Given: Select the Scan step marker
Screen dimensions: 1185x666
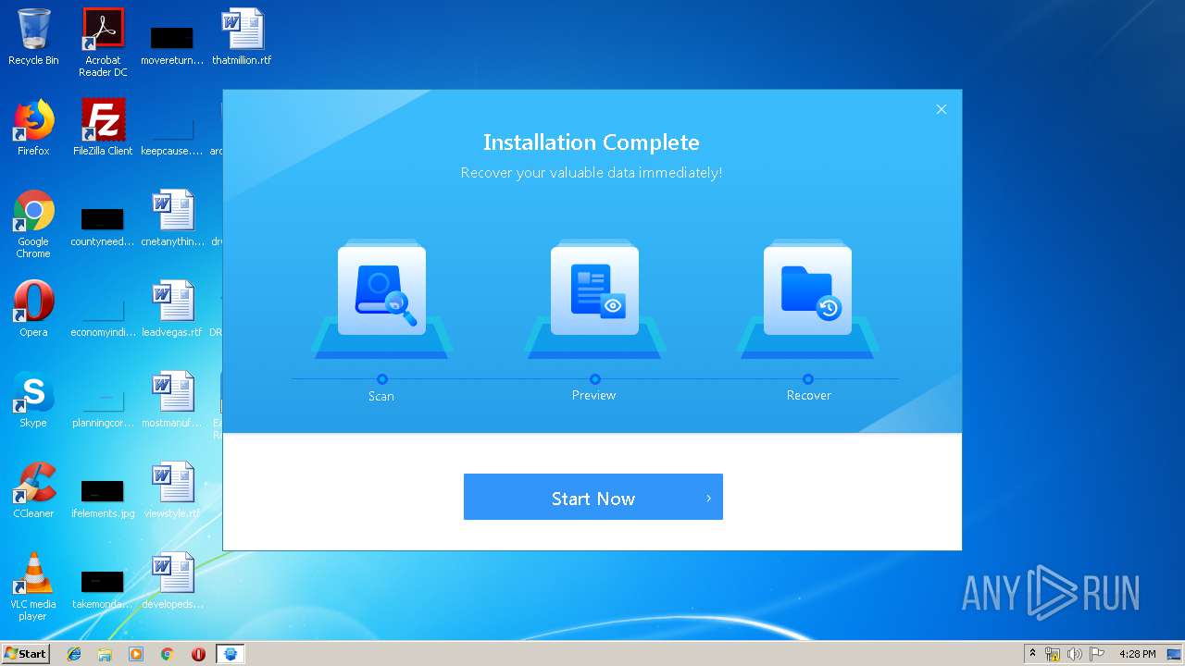Looking at the screenshot, I should [x=381, y=379].
